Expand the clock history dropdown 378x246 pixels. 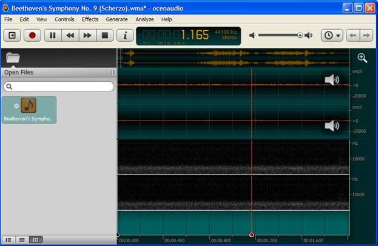click(x=332, y=35)
